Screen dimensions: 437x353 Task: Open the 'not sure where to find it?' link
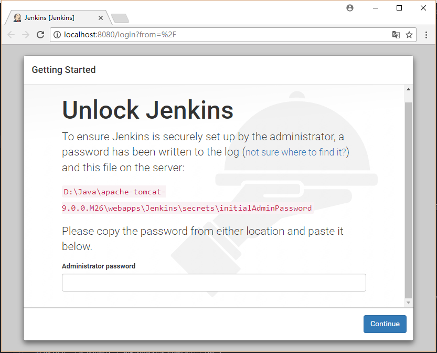(x=295, y=152)
